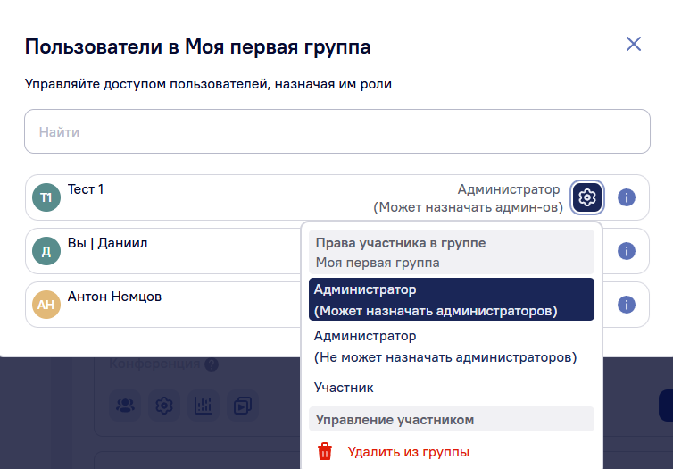This screenshot has width=673, height=469.
Task: Click the Управление участником section header
Action: [452, 419]
